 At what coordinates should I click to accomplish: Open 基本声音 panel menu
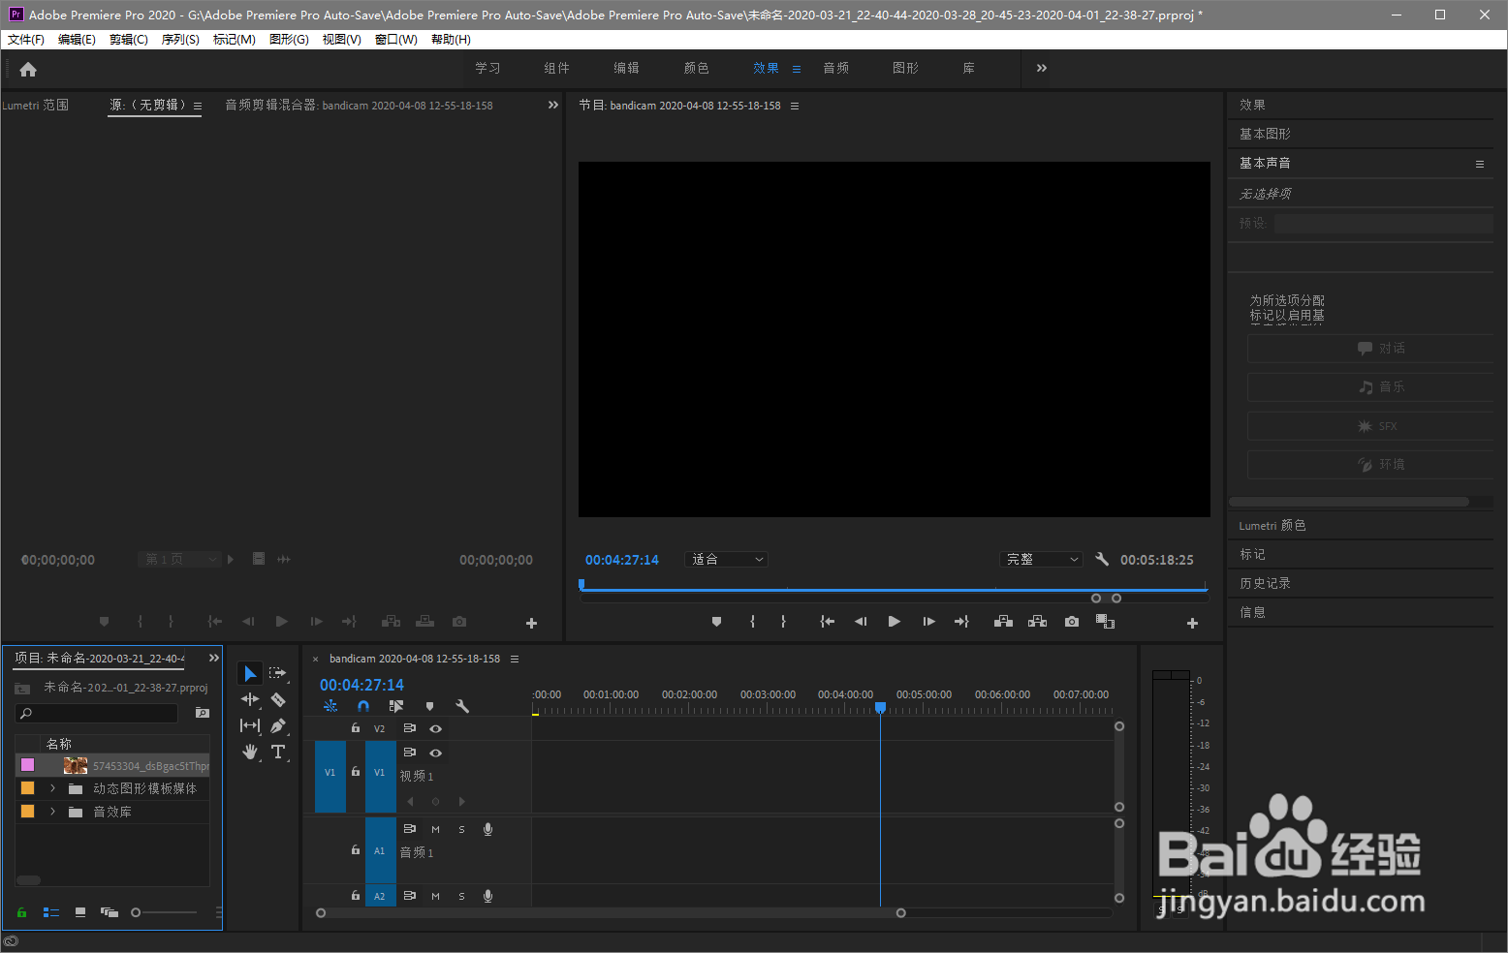click(x=1480, y=164)
